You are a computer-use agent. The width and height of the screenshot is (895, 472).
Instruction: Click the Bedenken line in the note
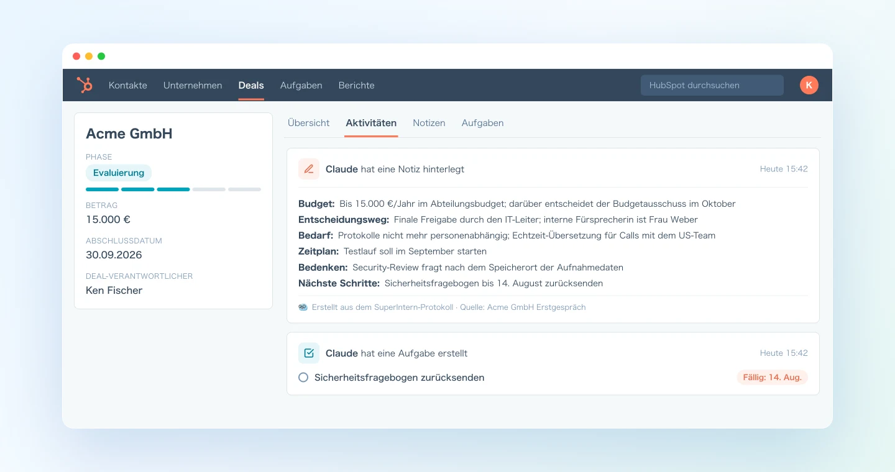461,267
